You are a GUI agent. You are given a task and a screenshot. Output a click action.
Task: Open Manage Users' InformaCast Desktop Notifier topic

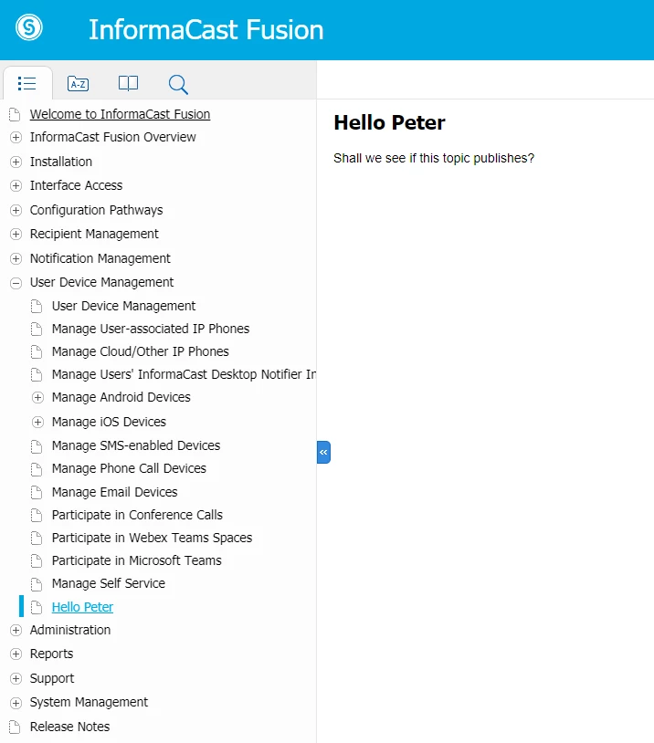(184, 374)
